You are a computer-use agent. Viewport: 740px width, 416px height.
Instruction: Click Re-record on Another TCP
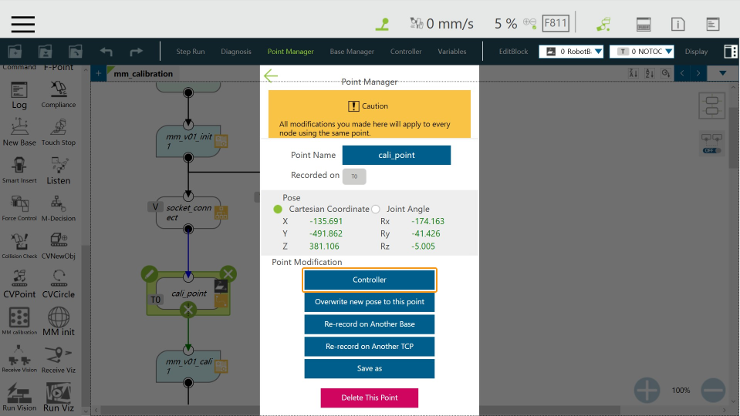(370, 346)
